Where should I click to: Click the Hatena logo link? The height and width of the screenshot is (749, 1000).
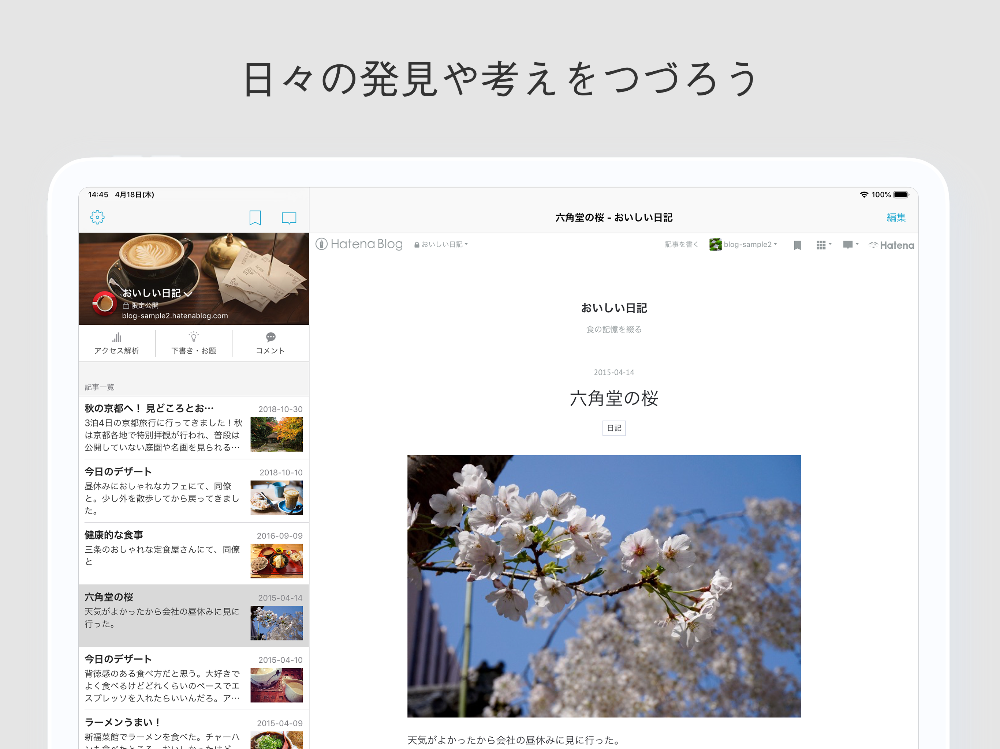click(x=892, y=245)
